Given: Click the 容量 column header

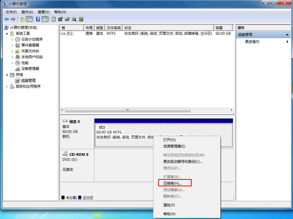Looking at the screenshot, I should (x=219, y=28).
